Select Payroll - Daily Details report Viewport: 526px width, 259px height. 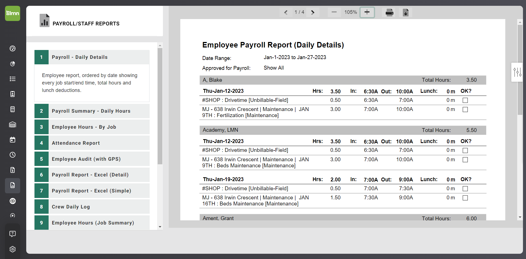[92, 57]
